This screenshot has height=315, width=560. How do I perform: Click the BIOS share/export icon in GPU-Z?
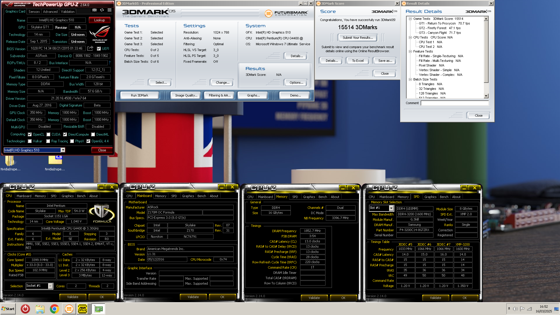coord(90,48)
